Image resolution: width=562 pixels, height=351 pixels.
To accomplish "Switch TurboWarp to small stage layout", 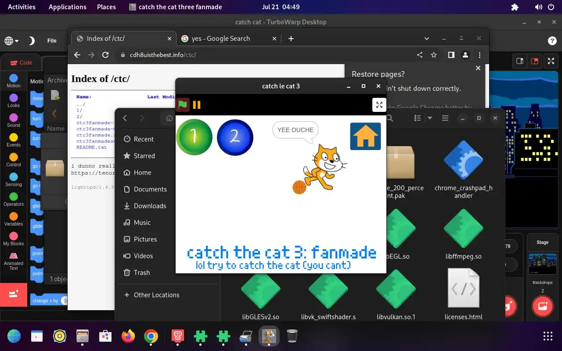I will (x=519, y=61).
